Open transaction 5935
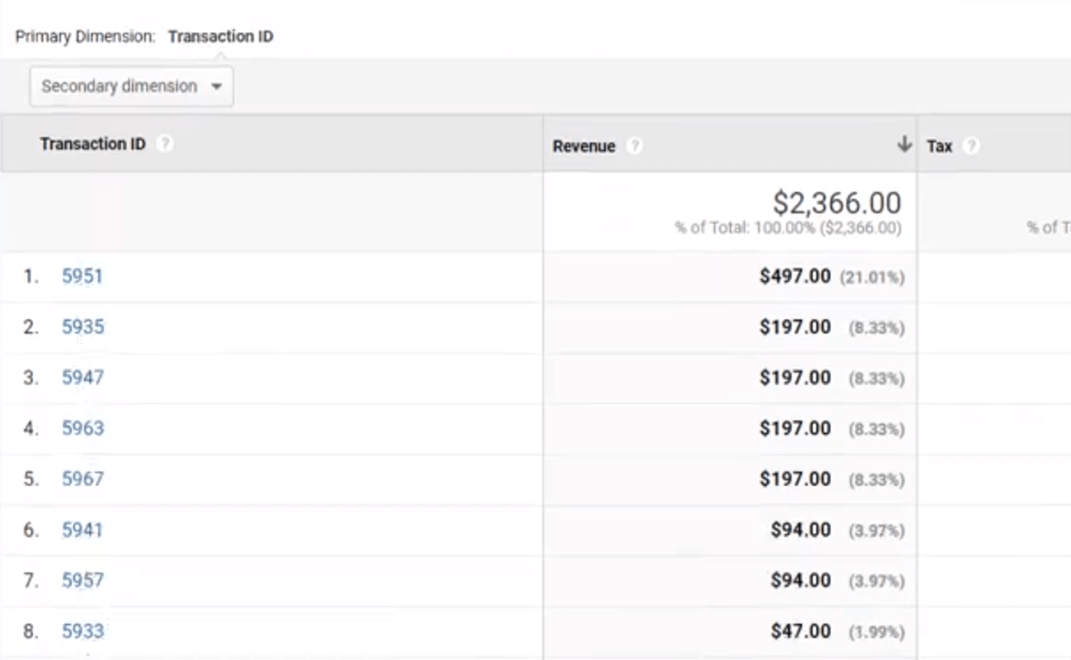Image resolution: width=1071 pixels, height=660 pixels. point(82,327)
